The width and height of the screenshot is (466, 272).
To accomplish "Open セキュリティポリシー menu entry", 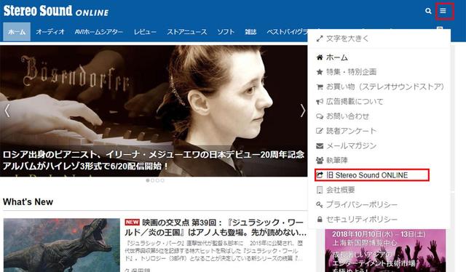I will (362, 220).
